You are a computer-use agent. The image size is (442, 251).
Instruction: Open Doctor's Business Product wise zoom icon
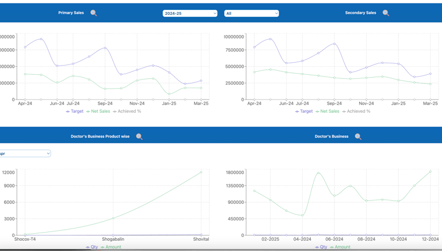tap(139, 136)
